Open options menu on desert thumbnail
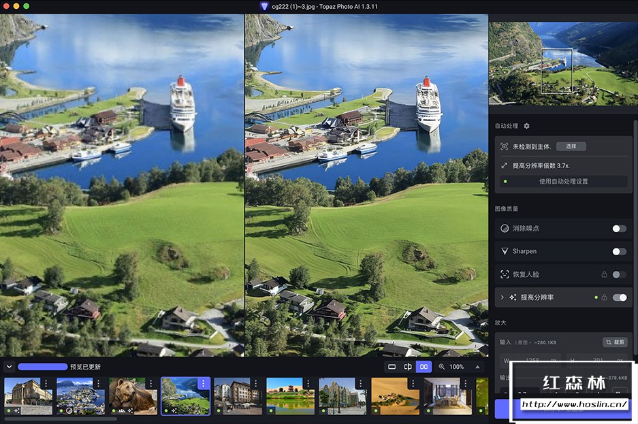The image size is (638, 424). tap(413, 383)
